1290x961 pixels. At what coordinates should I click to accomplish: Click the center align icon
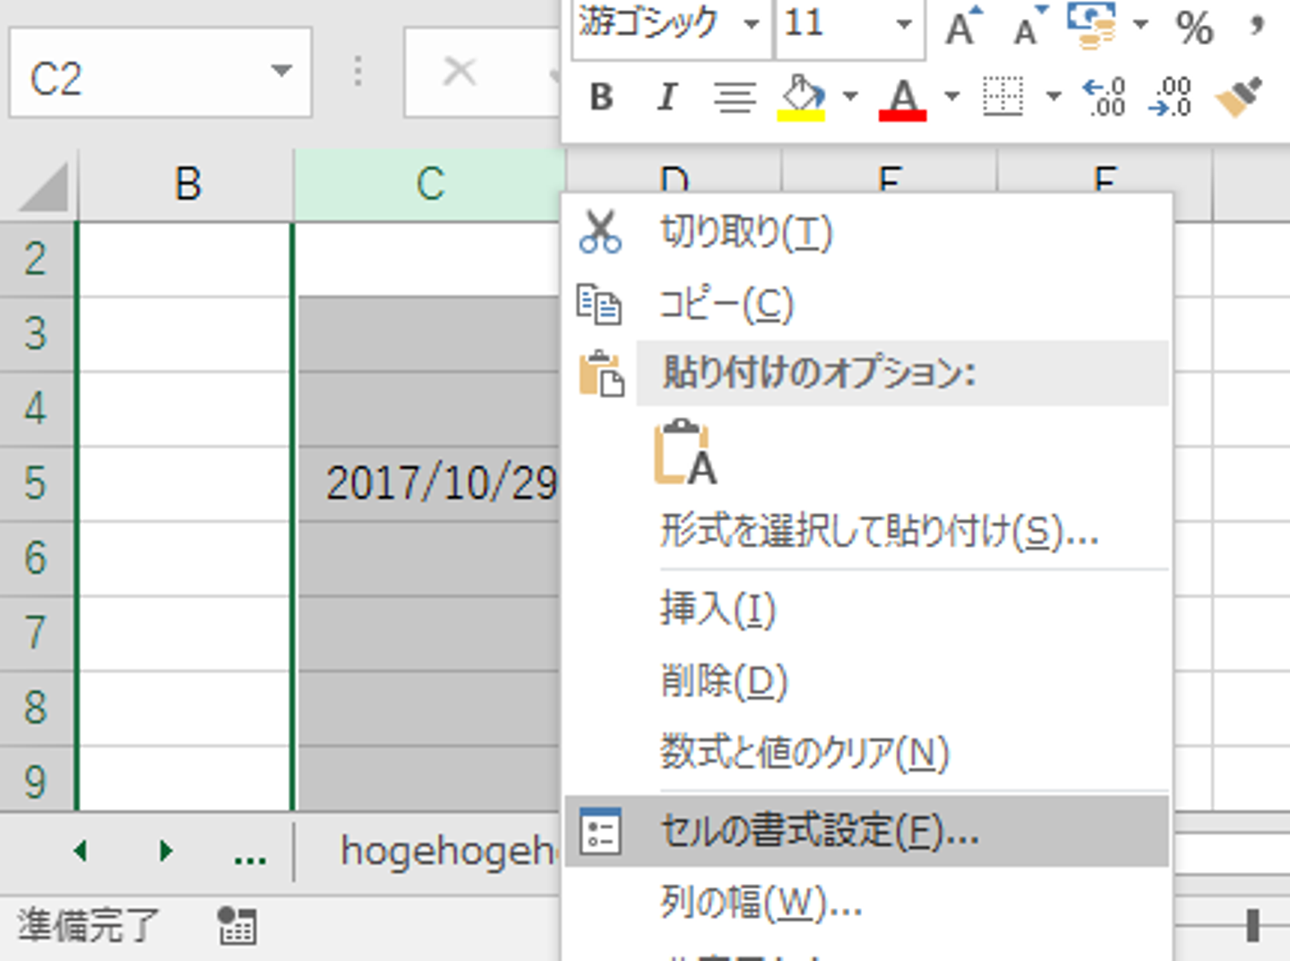point(735,97)
